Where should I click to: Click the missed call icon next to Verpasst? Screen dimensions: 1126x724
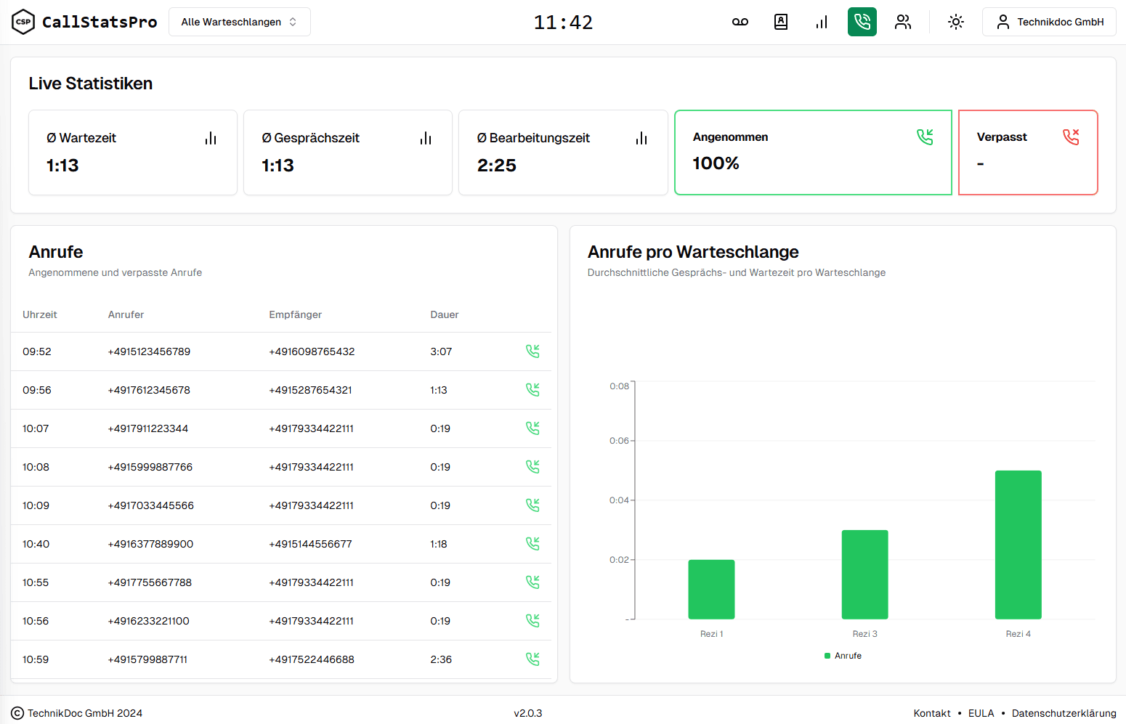pos(1071,137)
